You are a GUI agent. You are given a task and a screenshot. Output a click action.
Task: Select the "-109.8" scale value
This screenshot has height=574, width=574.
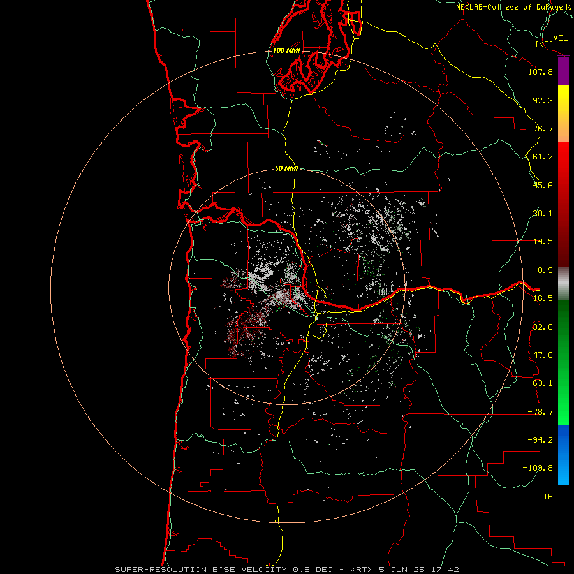click(x=538, y=468)
